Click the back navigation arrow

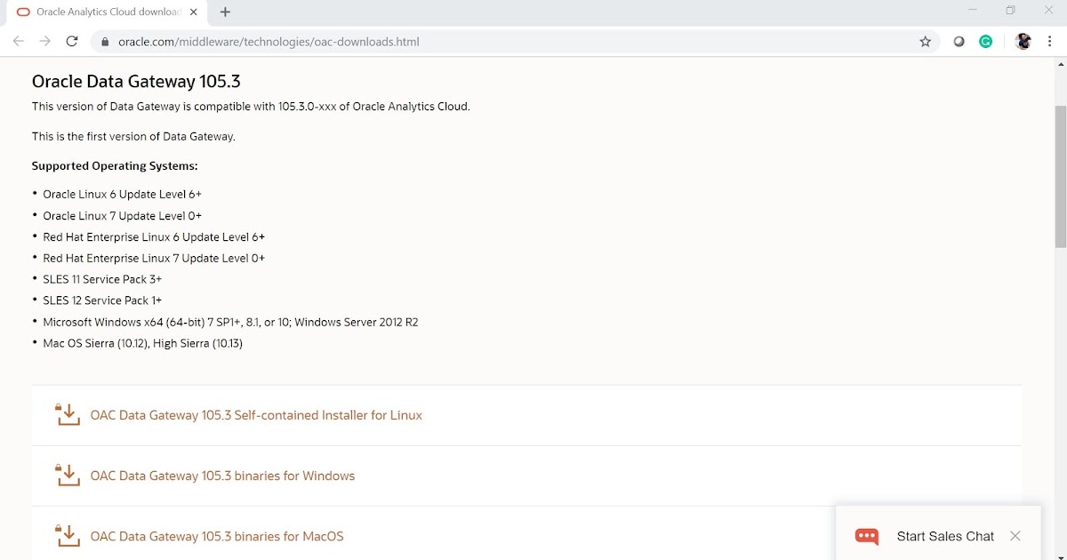[x=18, y=41]
